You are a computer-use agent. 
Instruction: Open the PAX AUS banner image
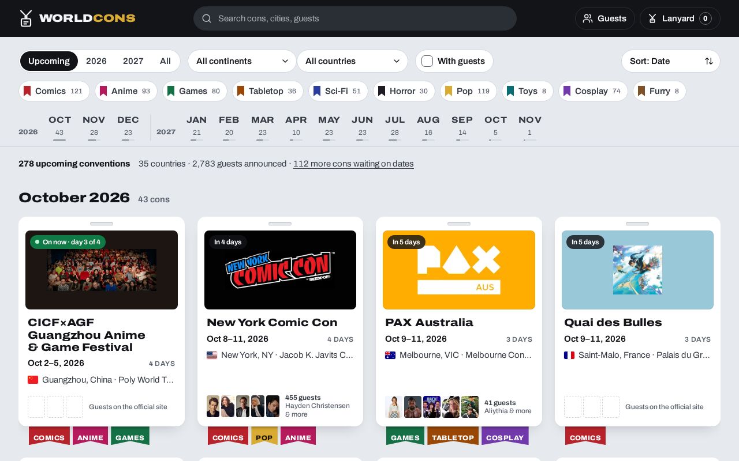coord(459,270)
